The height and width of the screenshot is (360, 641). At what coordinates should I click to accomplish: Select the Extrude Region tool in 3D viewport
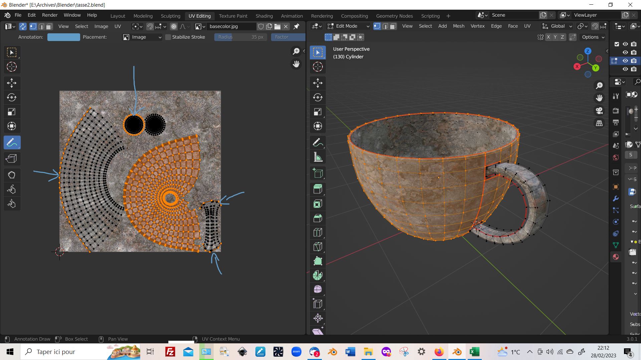317,189
